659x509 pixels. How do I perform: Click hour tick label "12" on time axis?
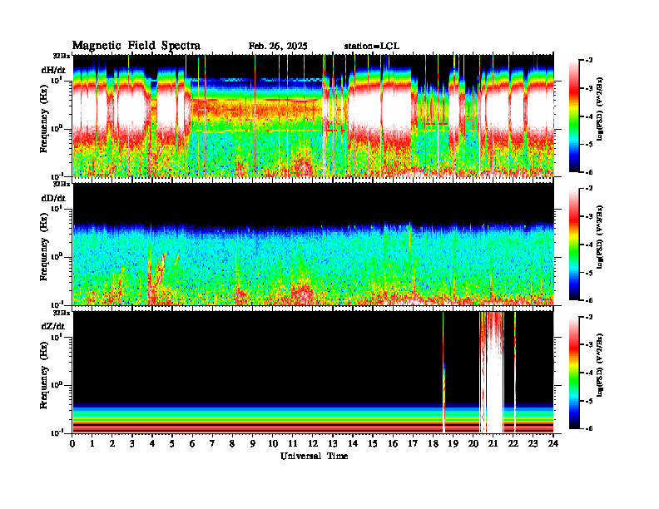(313, 443)
